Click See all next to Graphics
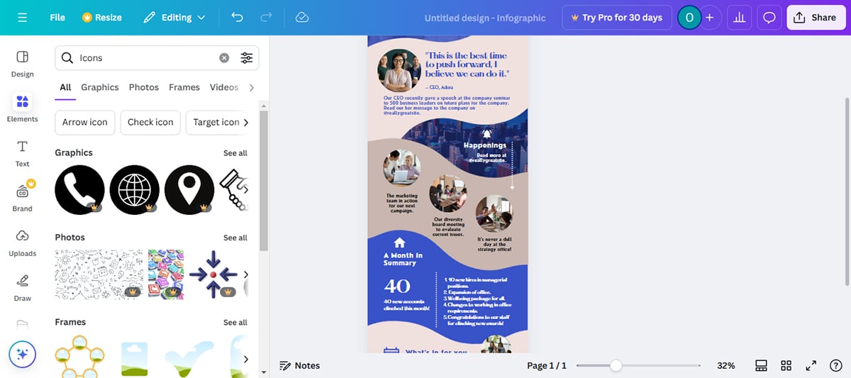Screen dimensions: 851x378 pyautogui.click(x=235, y=153)
